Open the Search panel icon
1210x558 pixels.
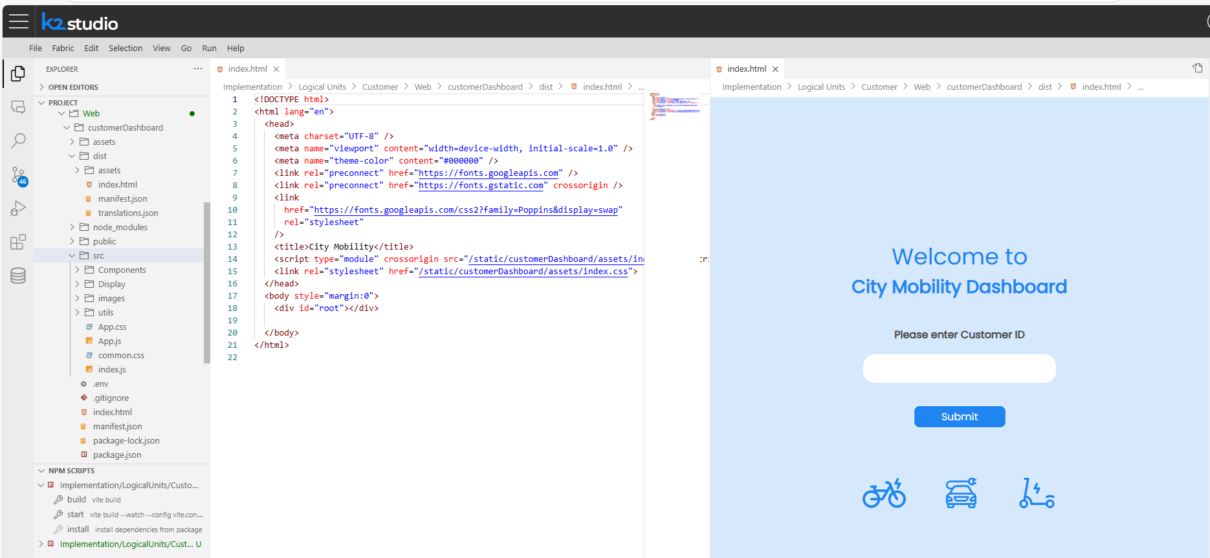pyautogui.click(x=18, y=140)
